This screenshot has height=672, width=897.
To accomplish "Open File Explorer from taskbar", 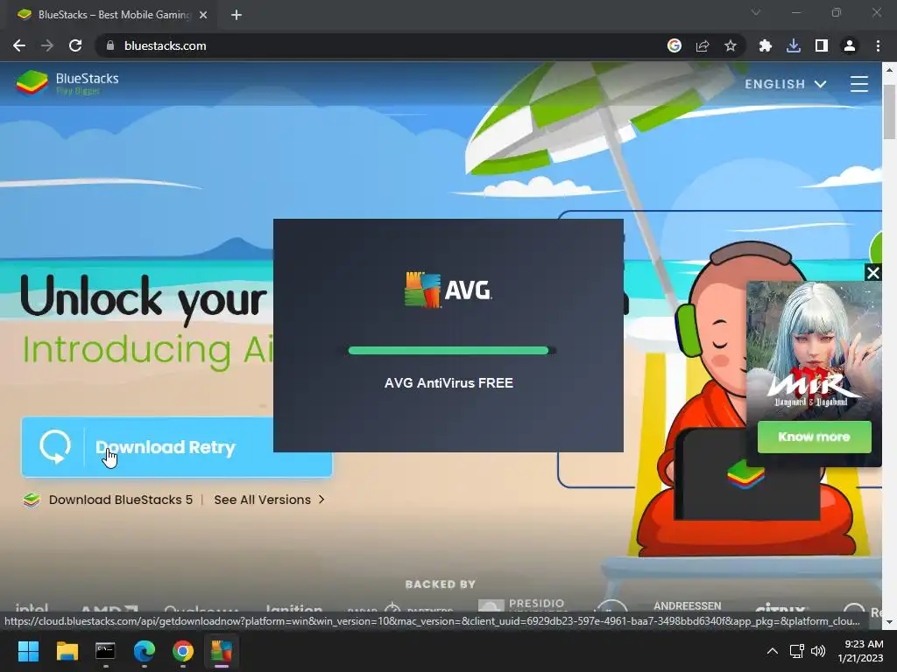I will point(67,651).
